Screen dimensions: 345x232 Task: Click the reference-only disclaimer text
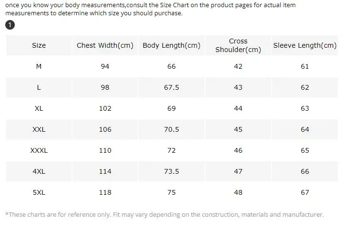(164, 215)
